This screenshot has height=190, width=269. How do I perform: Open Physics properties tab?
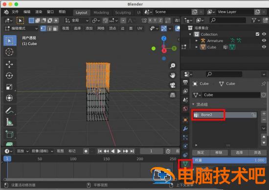tap(185, 146)
